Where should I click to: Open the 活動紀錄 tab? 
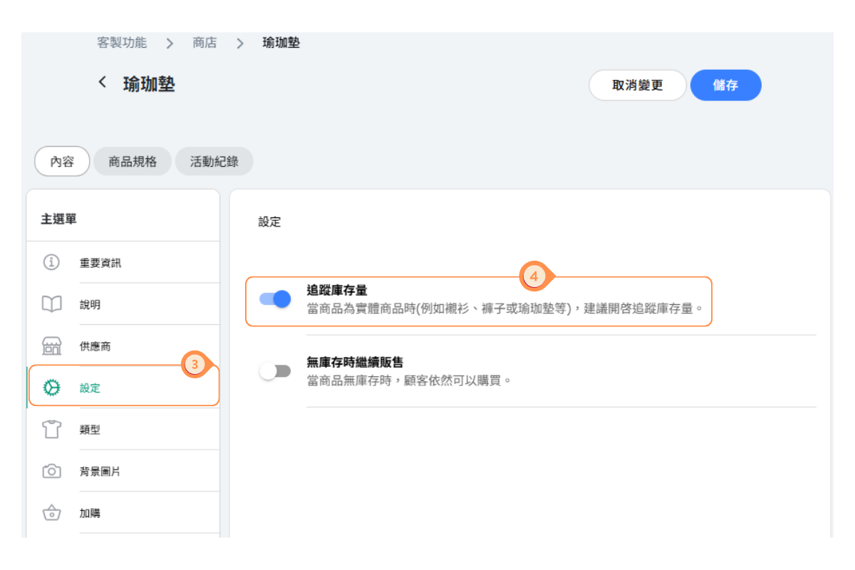click(214, 162)
